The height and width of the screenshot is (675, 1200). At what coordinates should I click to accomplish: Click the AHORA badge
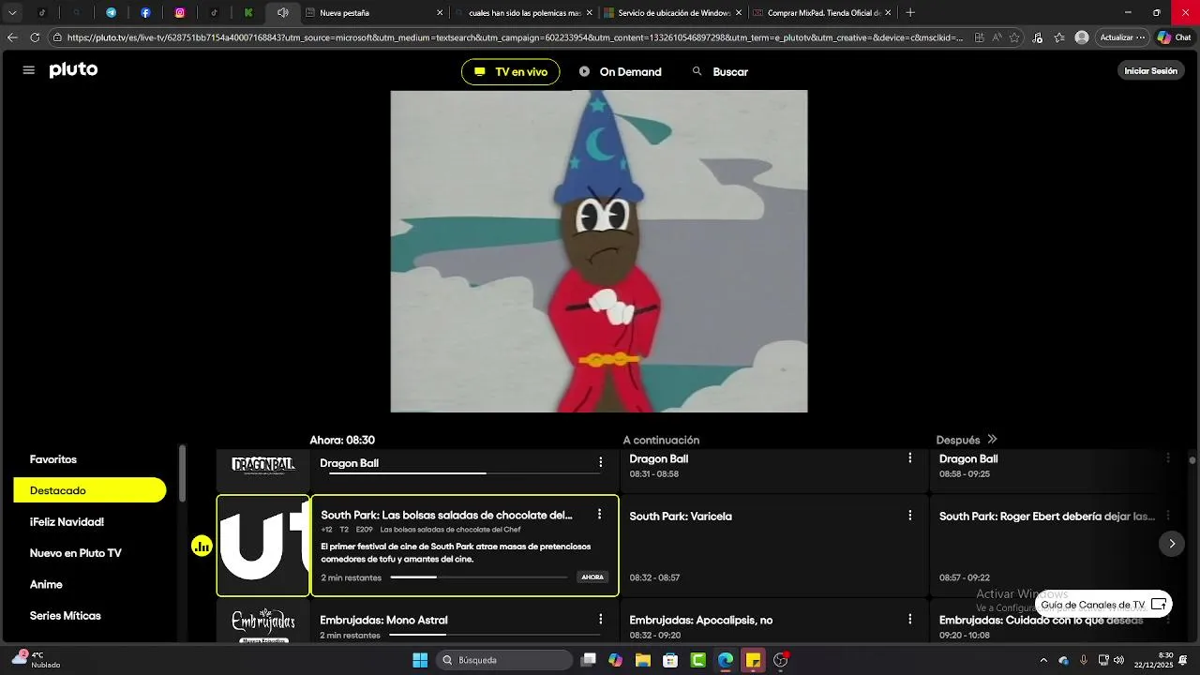[592, 577]
